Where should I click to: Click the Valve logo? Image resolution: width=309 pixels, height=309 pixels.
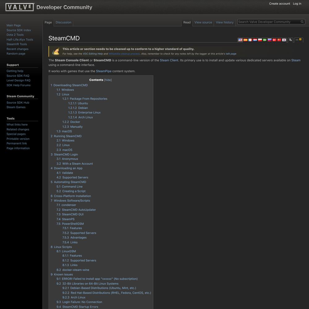coord(20,7)
